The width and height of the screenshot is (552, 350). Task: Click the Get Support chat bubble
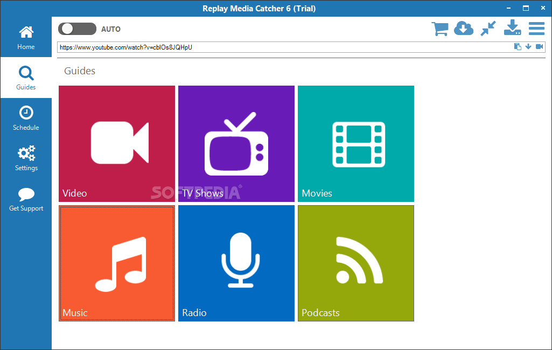26,199
